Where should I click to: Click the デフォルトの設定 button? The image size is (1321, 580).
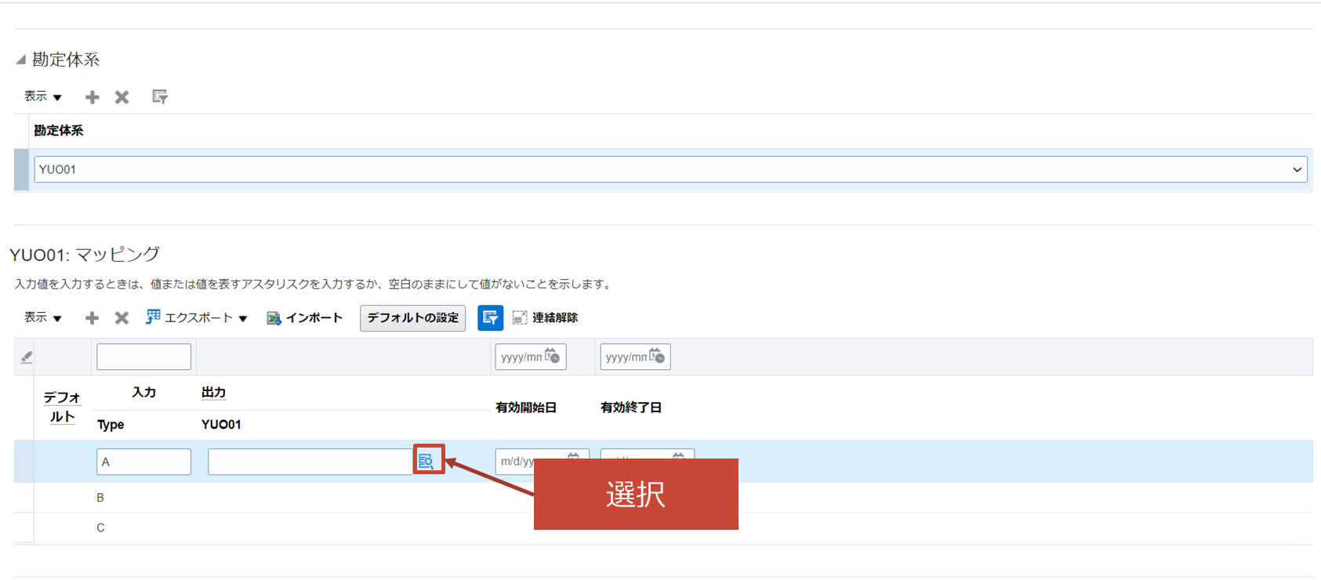413,318
